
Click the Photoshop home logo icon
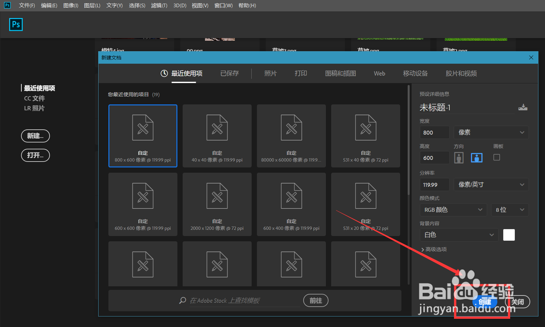pyautogui.click(x=16, y=24)
